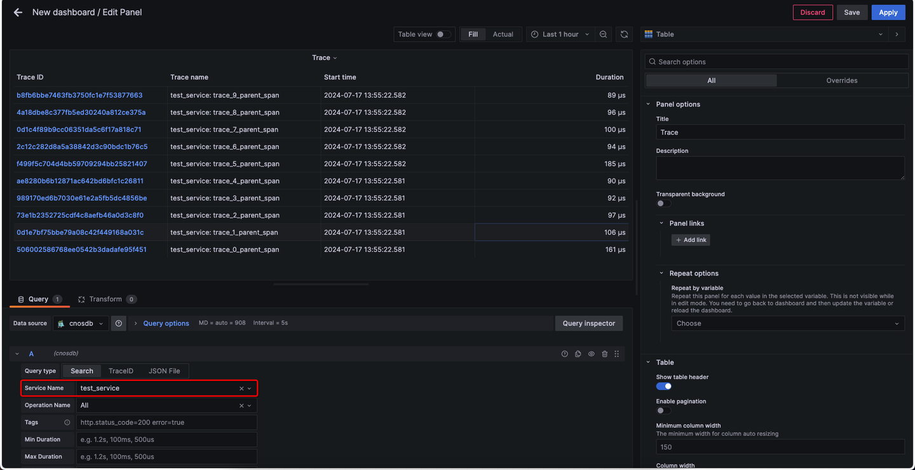Open the Query inspector

click(589, 323)
